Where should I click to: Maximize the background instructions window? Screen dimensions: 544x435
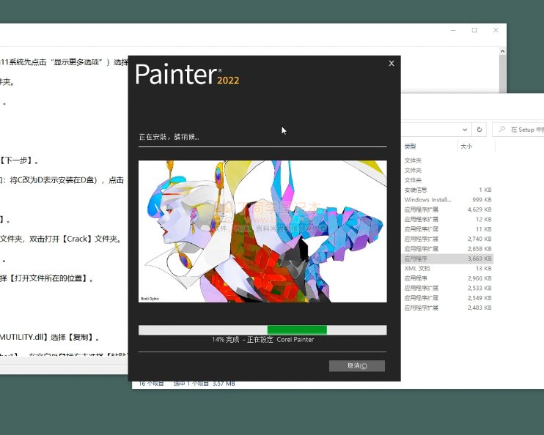(x=474, y=30)
